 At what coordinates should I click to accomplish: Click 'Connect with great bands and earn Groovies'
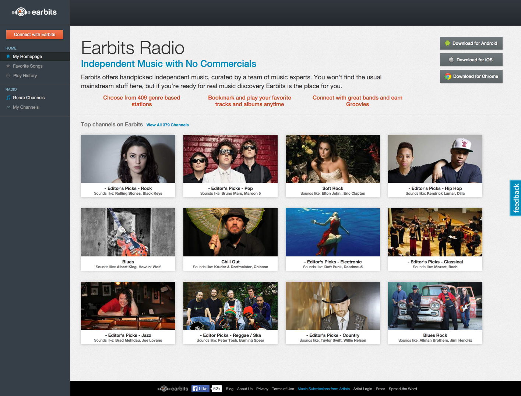pos(358,101)
